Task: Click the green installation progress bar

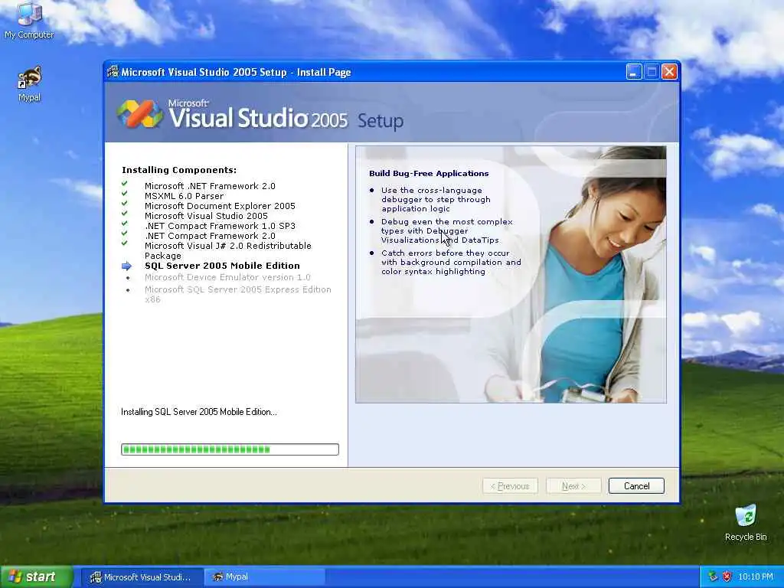Action: (230, 449)
